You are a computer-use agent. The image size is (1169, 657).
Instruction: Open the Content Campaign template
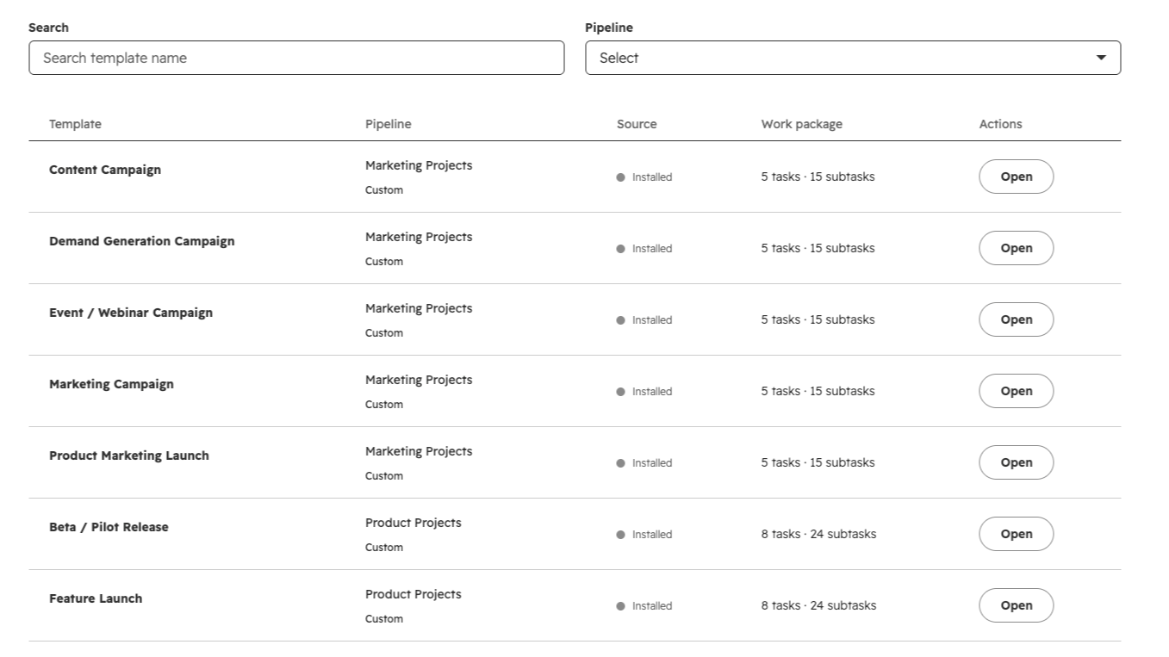pyautogui.click(x=1016, y=177)
